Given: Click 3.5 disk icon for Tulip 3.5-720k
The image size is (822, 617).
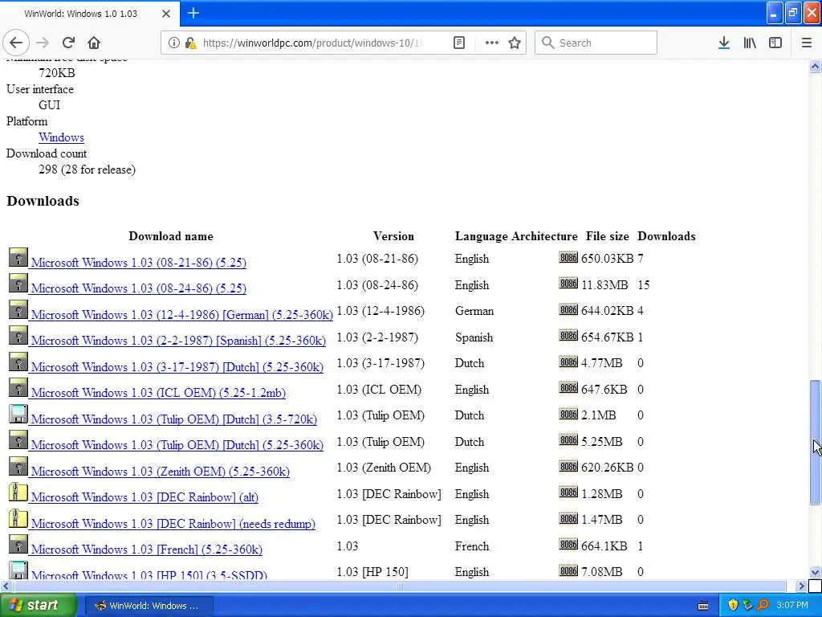Looking at the screenshot, I should pyautogui.click(x=18, y=414).
